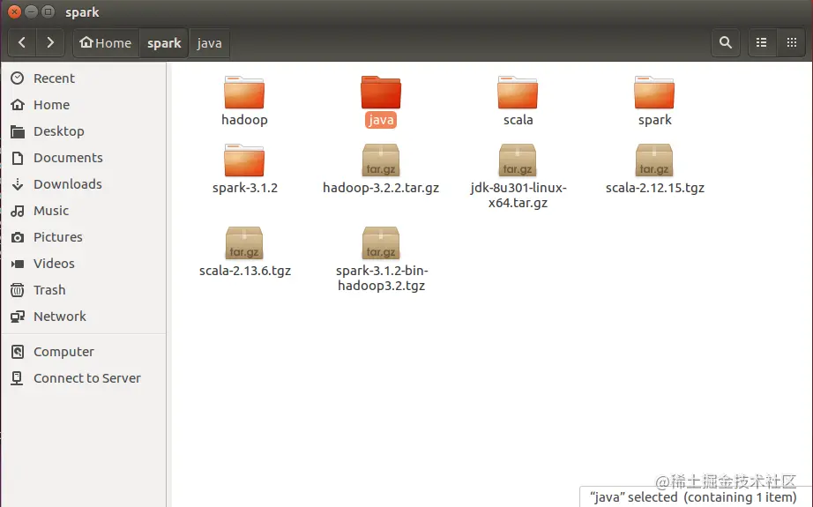
Task: Browse Network in the sidebar
Action: coord(83,317)
